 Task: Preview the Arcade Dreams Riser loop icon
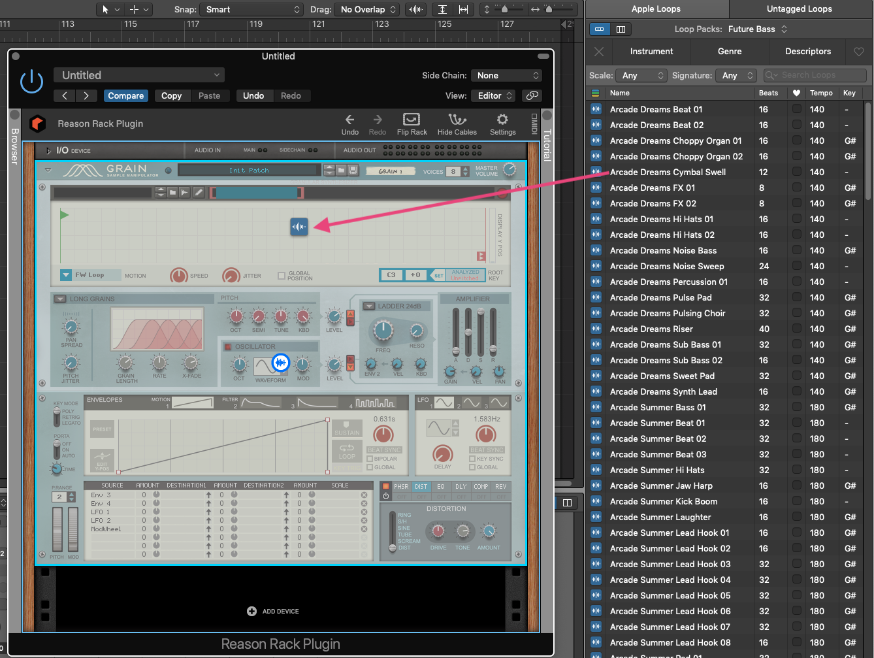[x=596, y=329]
